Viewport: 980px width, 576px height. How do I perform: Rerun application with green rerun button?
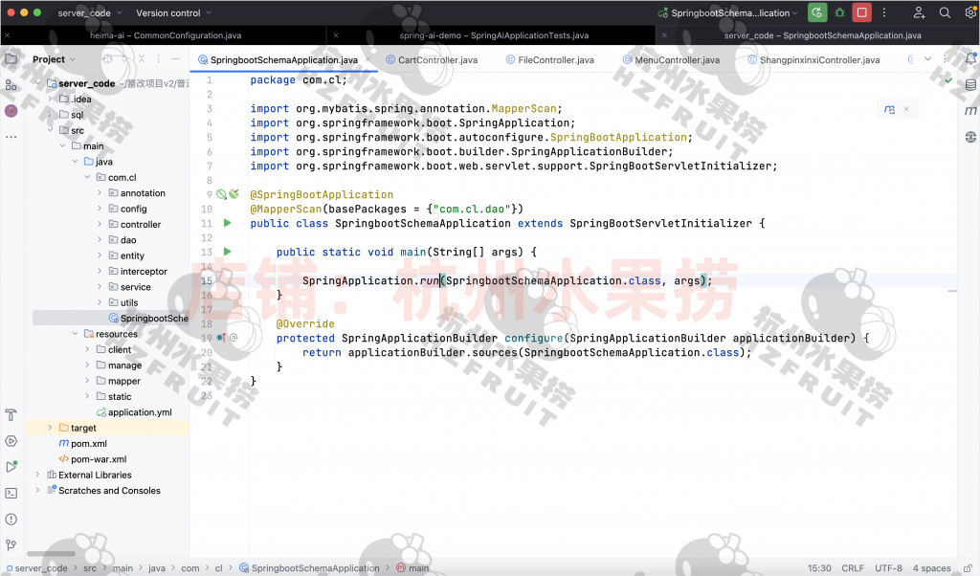[816, 13]
